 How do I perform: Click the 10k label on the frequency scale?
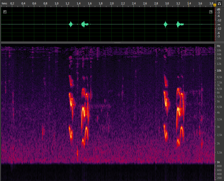tap(219, 71)
